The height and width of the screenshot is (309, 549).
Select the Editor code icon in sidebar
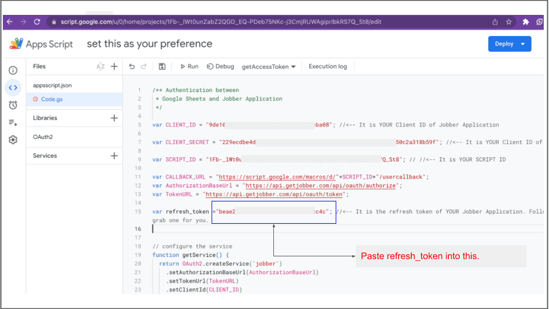(x=13, y=88)
